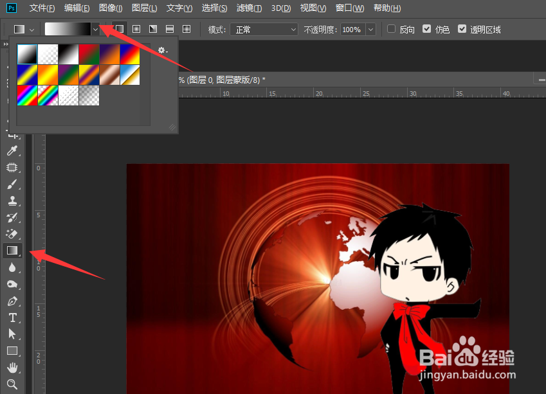
Task: Toggle the 透明区域 transparency checkbox
Action: point(462,29)
